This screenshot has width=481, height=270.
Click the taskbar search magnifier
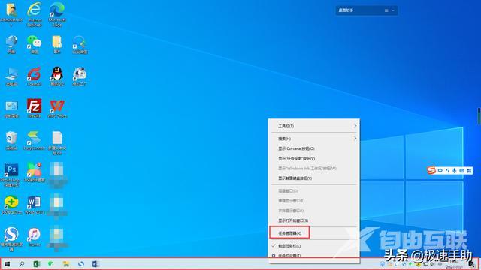pos(22,264)
